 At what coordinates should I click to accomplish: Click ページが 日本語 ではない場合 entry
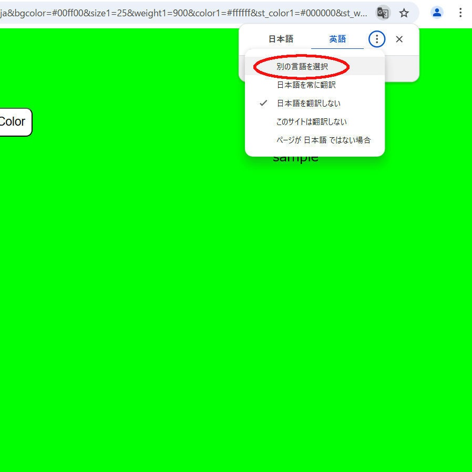314,140
